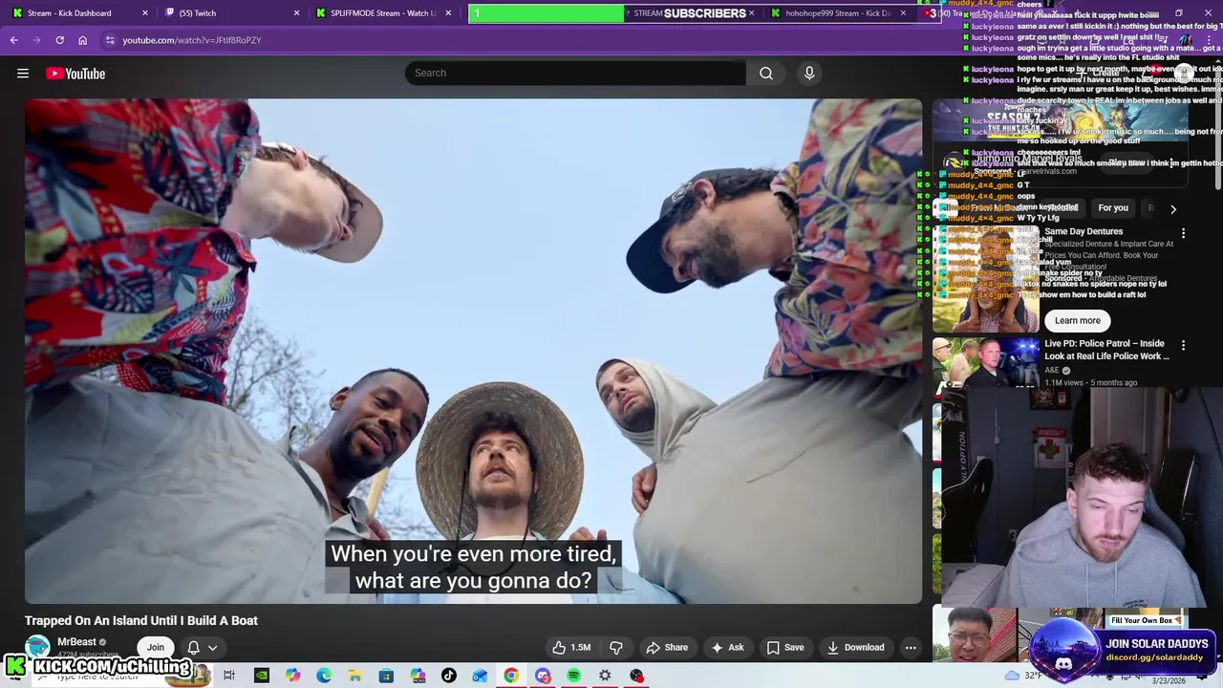Click the browser forward arrow
Screen dimensions: 1223x688
pos(36,40)
